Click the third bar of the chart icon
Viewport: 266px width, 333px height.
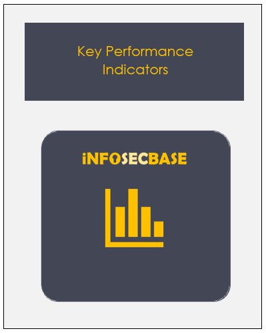click(x=146, y=222)
